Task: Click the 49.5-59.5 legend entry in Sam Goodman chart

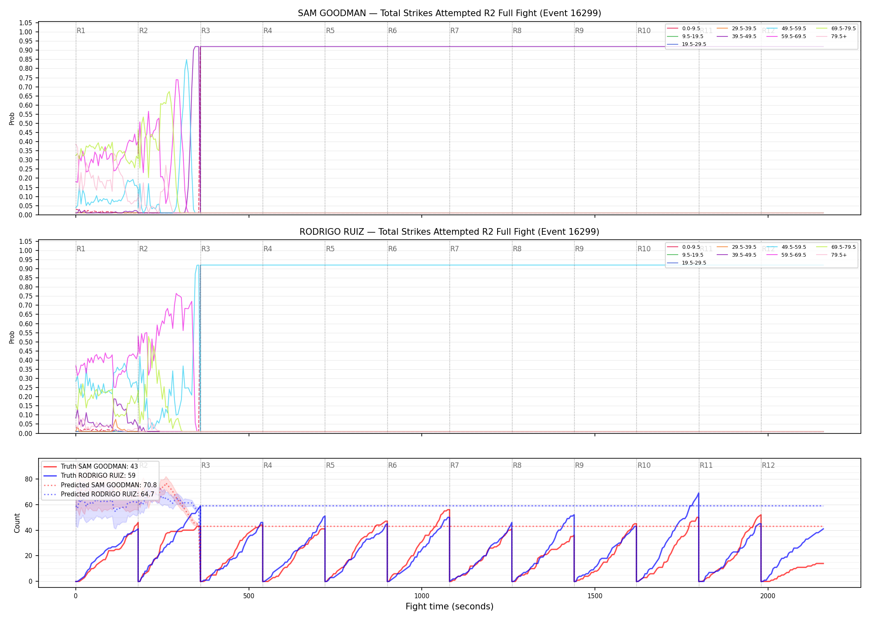Action: click(786, 29)
